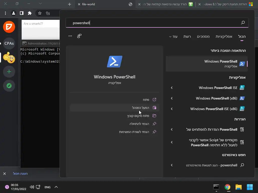This screenshot has width=258, height=193.
Task: Switch to the file-world tab
Action: [x=105, y=4]
